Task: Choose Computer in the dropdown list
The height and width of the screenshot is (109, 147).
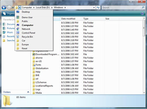Action: tap(34, 25)
